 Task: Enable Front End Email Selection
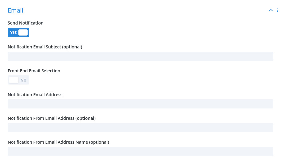18,80
